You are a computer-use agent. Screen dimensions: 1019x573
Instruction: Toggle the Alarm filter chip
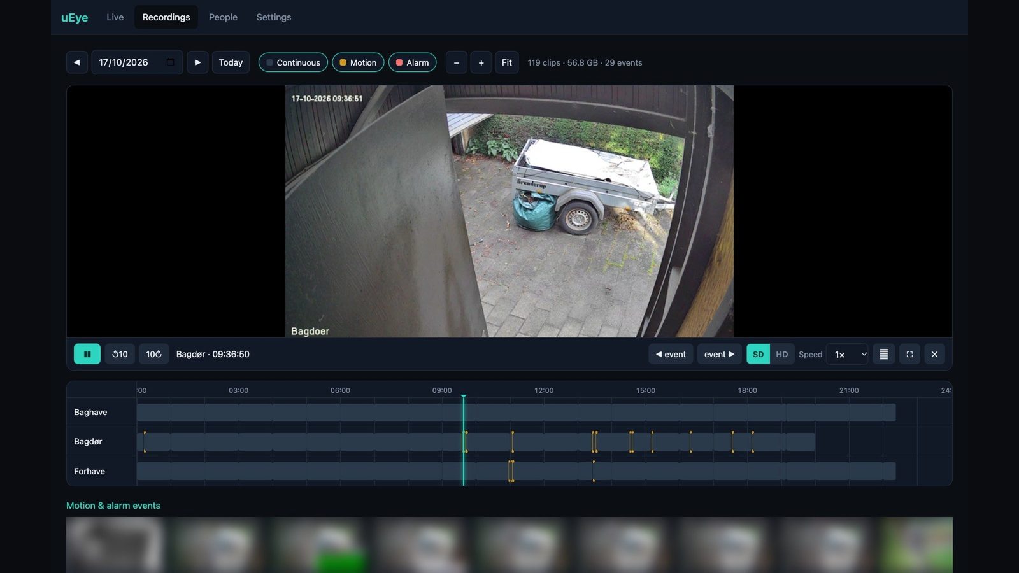[x=412, y=62]
